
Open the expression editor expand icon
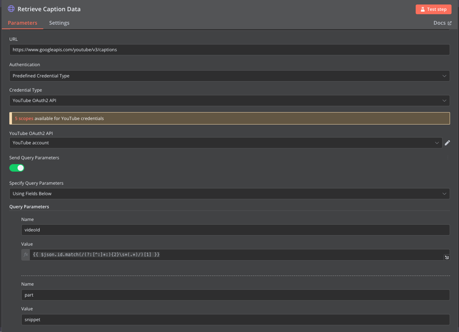click(x=446, y=257)
